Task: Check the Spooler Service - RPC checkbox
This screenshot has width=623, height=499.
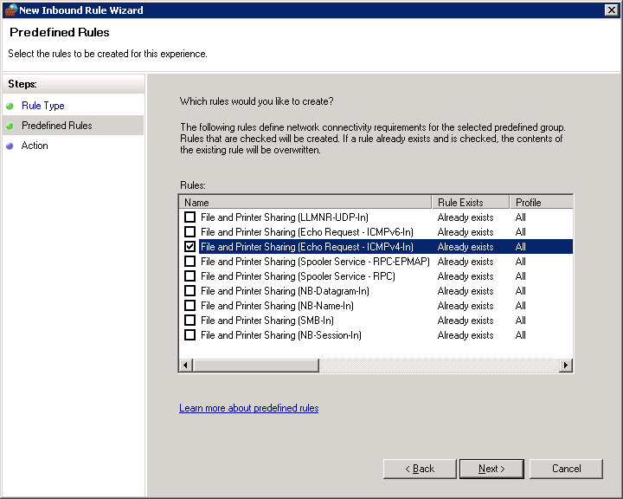Action: pyautogui.click(x=189, y=275)
